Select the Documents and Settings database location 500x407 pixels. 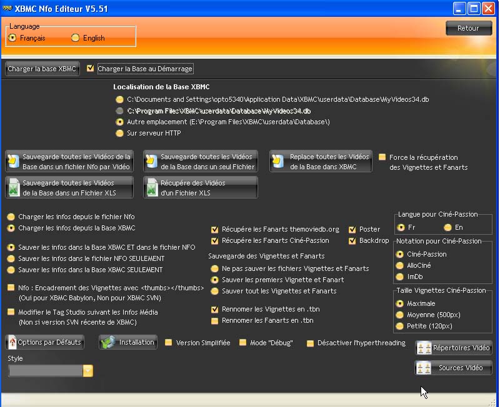click(119, 100)
